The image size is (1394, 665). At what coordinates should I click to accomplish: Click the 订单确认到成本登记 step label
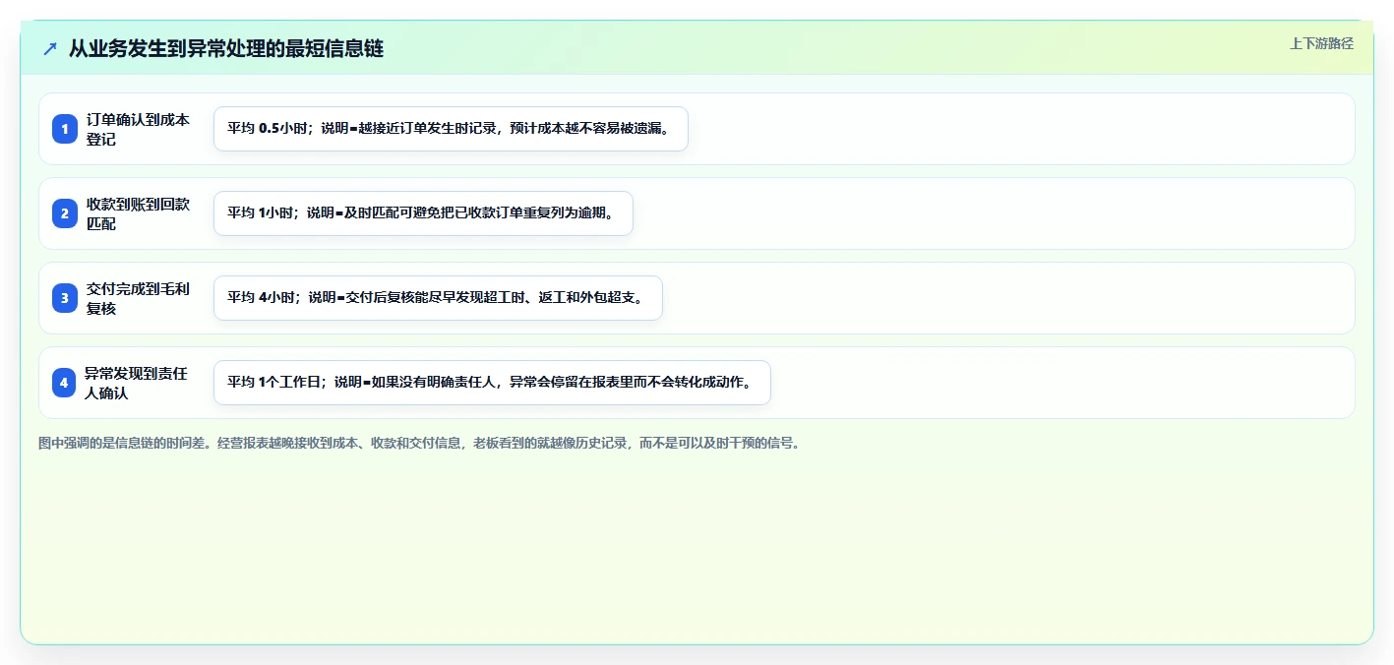138,129
